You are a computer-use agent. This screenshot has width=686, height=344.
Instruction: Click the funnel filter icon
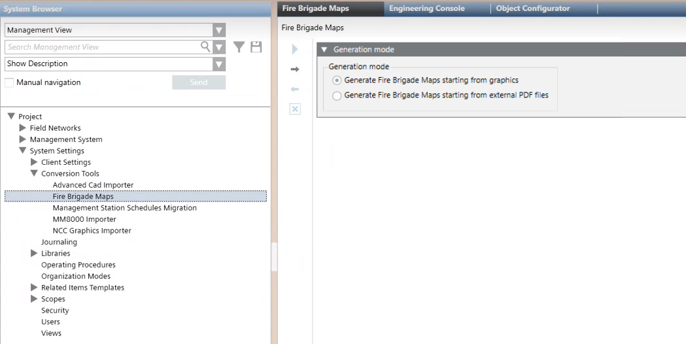pos(239,47)
